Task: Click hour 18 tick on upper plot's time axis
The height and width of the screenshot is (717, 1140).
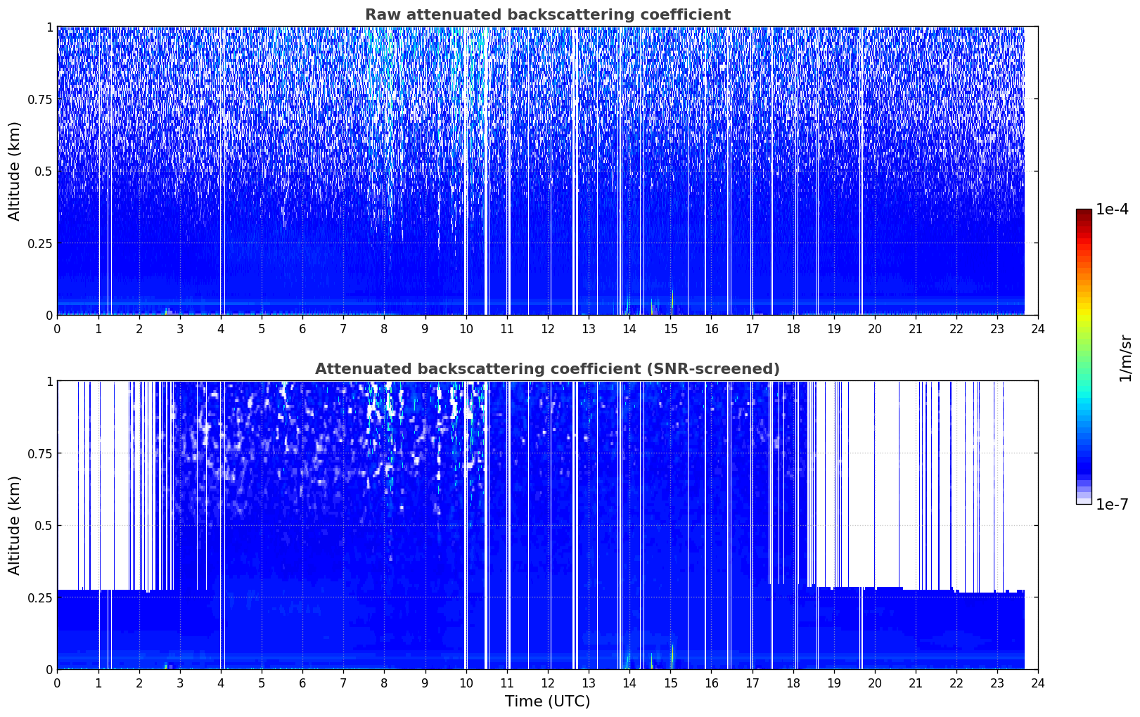Action: coord(793,328)
